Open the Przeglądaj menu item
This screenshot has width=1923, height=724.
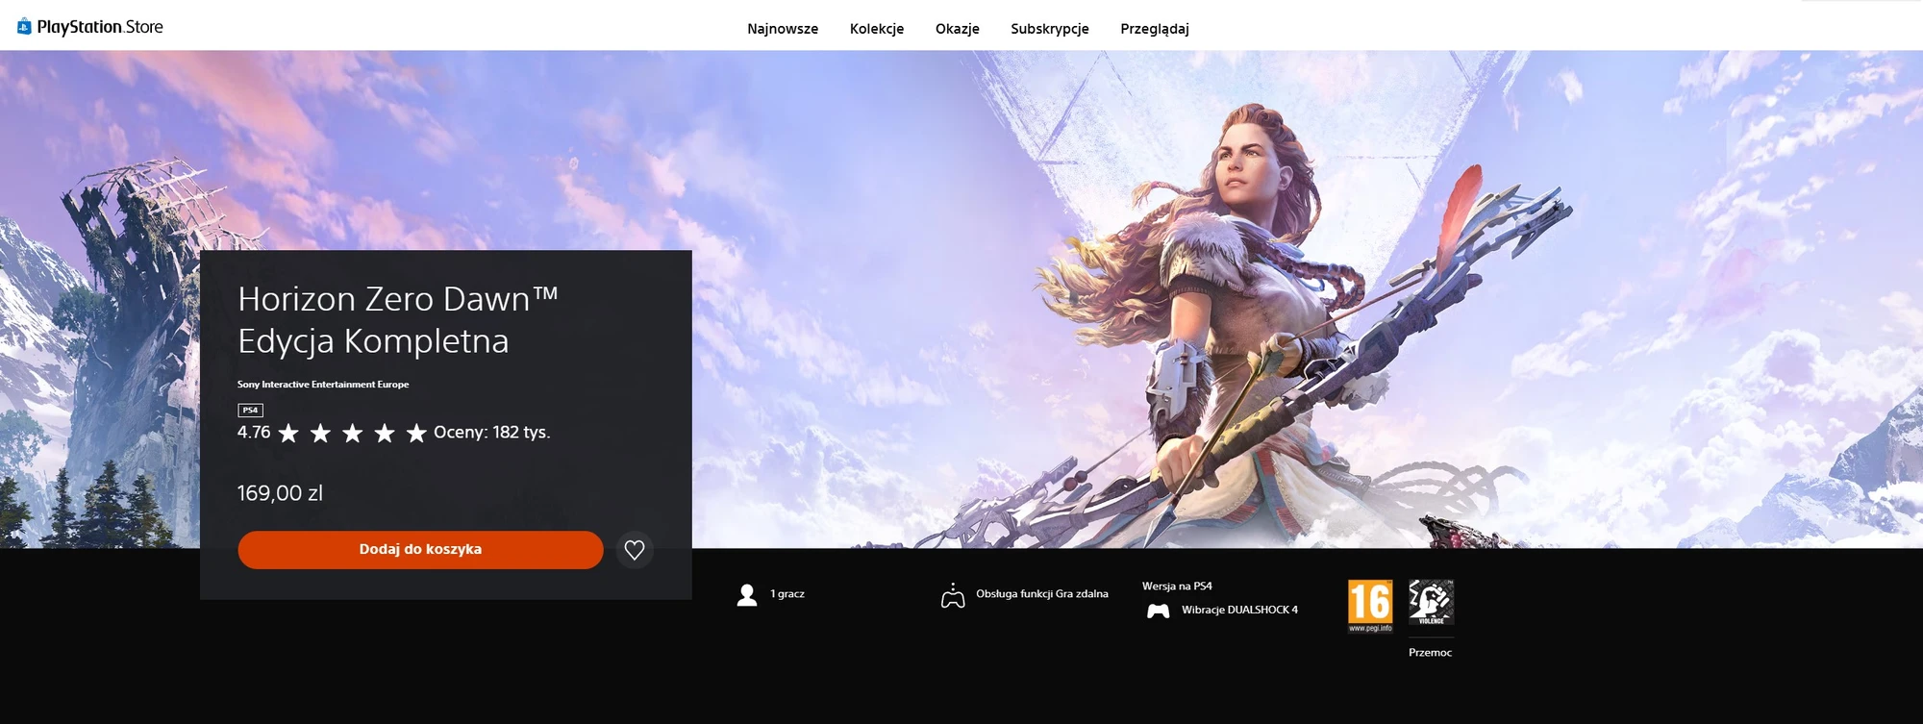pyautogui.click(x=1155, y=29)
